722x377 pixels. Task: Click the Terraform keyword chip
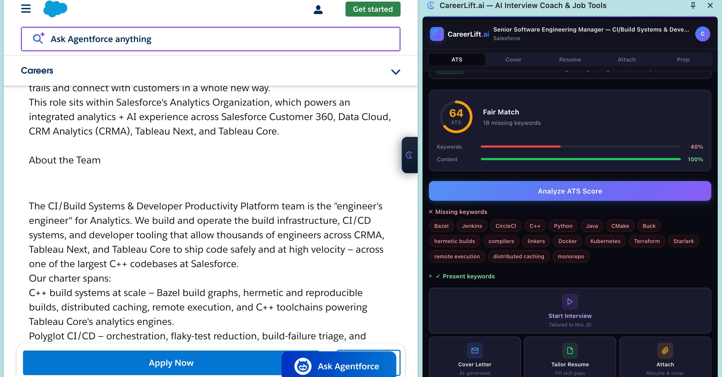(x=647, y=241)
